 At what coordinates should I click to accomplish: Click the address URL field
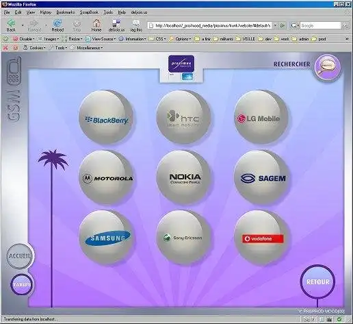point(210,25)
